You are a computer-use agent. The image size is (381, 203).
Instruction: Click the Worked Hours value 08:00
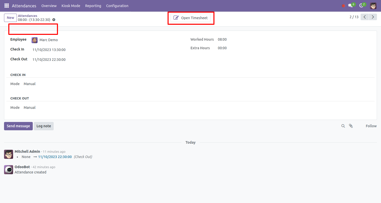tap(222, 39)
